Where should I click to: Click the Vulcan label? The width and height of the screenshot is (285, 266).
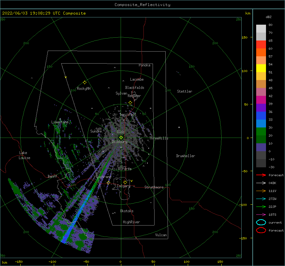click(x=161, y=235)
